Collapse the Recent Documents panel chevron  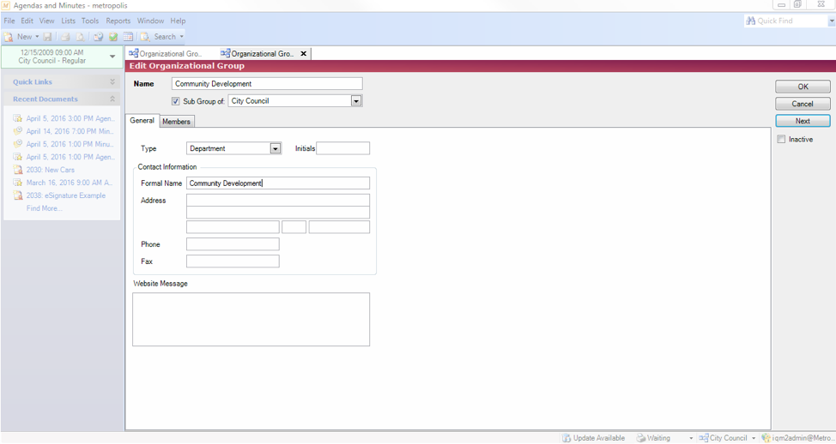coord(112,99)
